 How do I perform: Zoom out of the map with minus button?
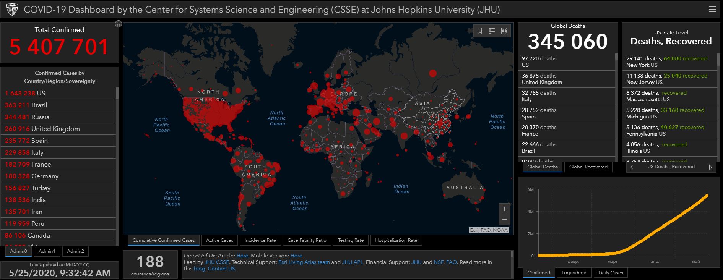504,219
